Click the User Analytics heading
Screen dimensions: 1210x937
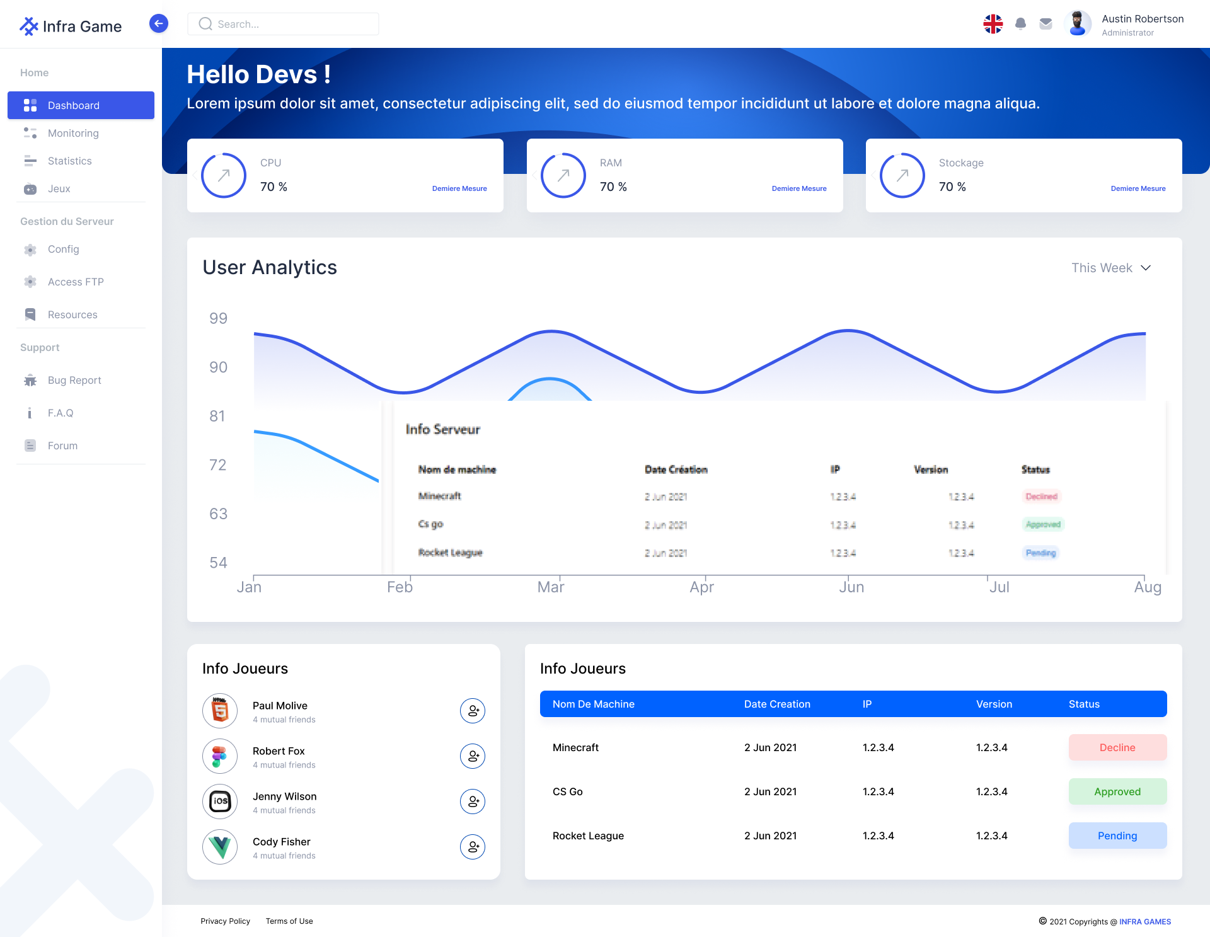pyautogui.click(x=270, y=267)
